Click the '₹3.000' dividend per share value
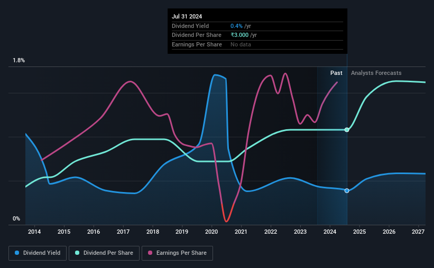 239,35
